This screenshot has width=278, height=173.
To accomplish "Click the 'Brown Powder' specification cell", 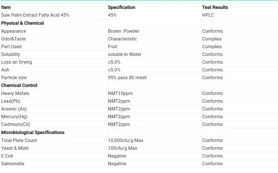I will (123, 31).
